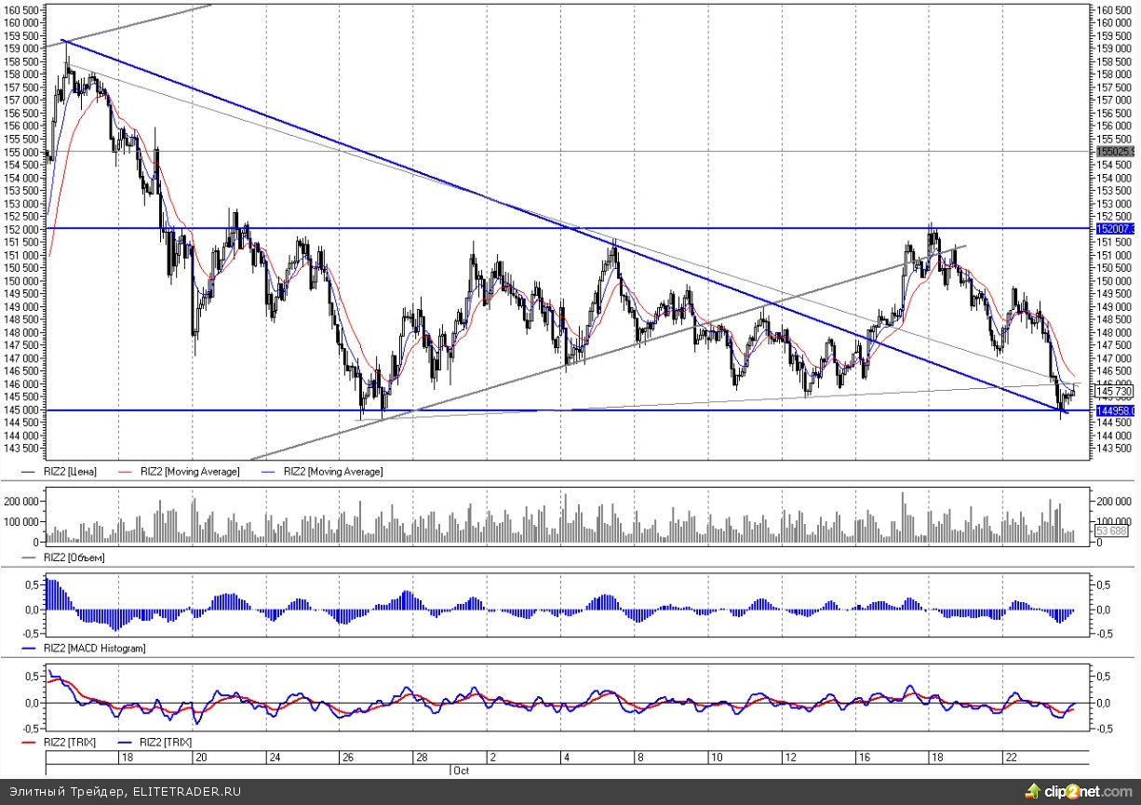
Task: Select the RIZ2 [Цена] legend entry
Action: 71,472
